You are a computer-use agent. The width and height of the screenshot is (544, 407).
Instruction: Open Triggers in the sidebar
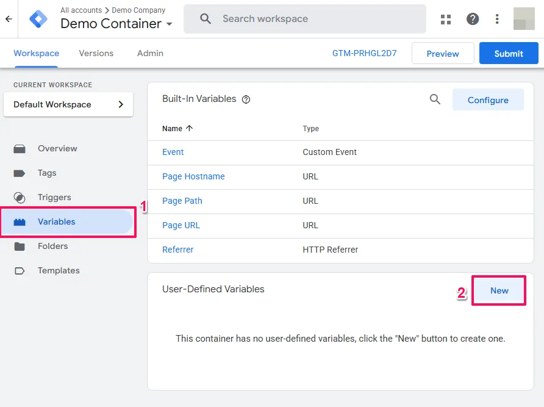point(54,197)
